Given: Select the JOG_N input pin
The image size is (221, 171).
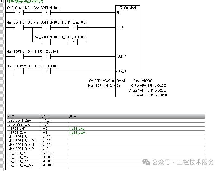Looking at the screenshot, I should coord(121,71).
